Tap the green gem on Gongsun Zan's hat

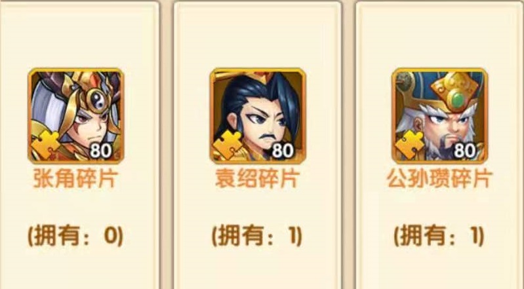(x=459, y=99)
